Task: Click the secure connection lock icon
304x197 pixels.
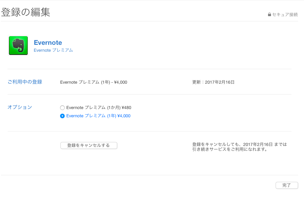Action: tap(269, 14)
